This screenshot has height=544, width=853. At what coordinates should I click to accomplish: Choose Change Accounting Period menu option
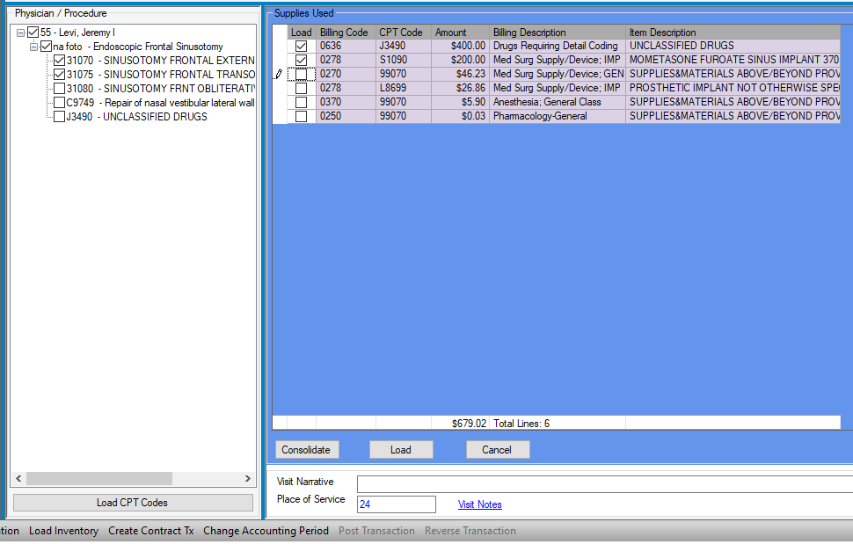pos(266,531)
